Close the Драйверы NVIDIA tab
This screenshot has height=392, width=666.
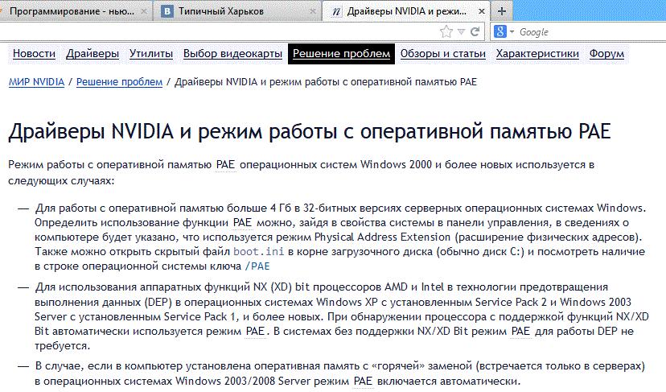481,11
